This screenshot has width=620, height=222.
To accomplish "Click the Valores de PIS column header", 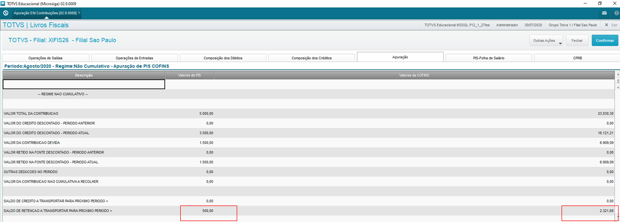I will point(189,75).
